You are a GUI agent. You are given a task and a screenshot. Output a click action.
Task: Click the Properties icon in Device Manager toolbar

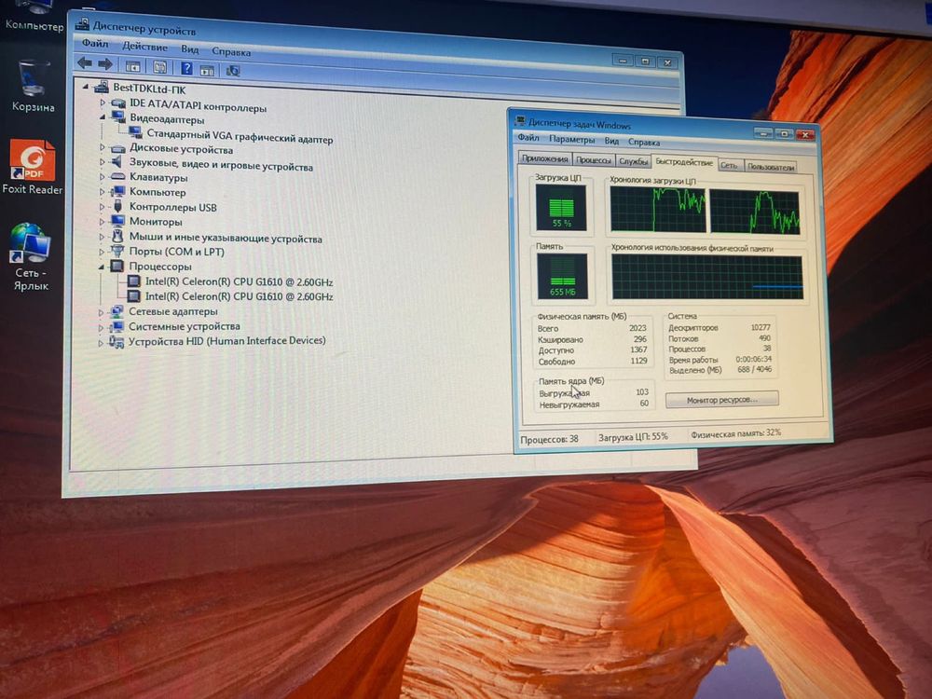tap(159, 66)
